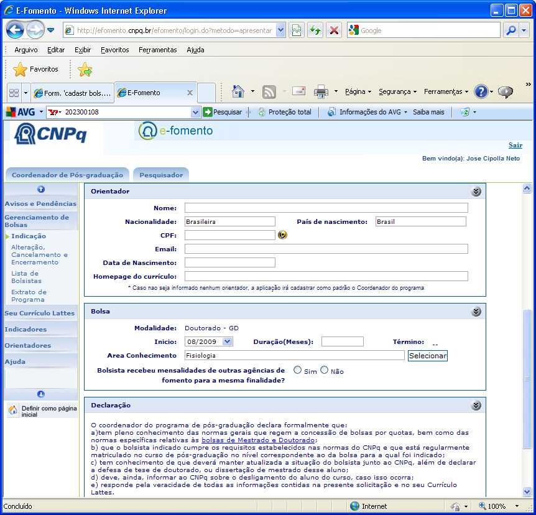This screenshot has height=515, width=536.
Task: Click the Add to Favorites Bar star icon
Action: pyautogui.click(x=85, y=70)
